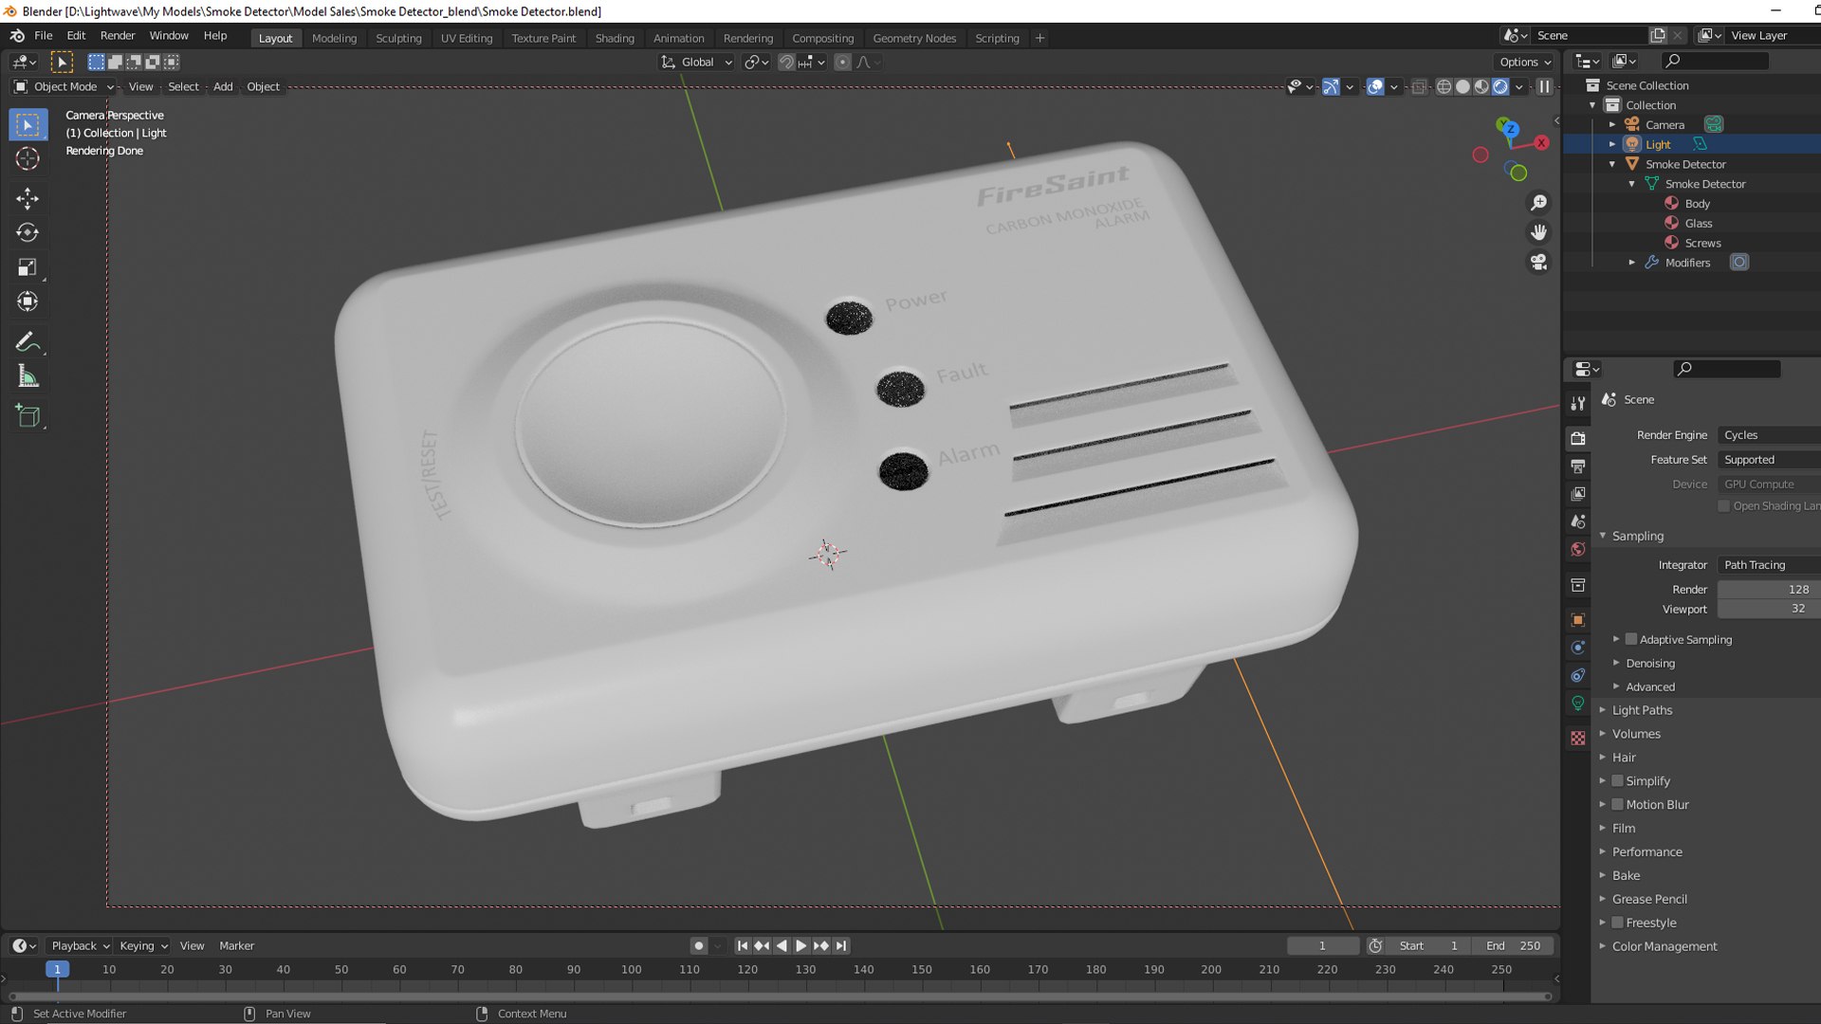The height and width of the screenshot is (1024, 1821).
Task: Open the Global transform orientation dropdown
Action: click(697, 62)
